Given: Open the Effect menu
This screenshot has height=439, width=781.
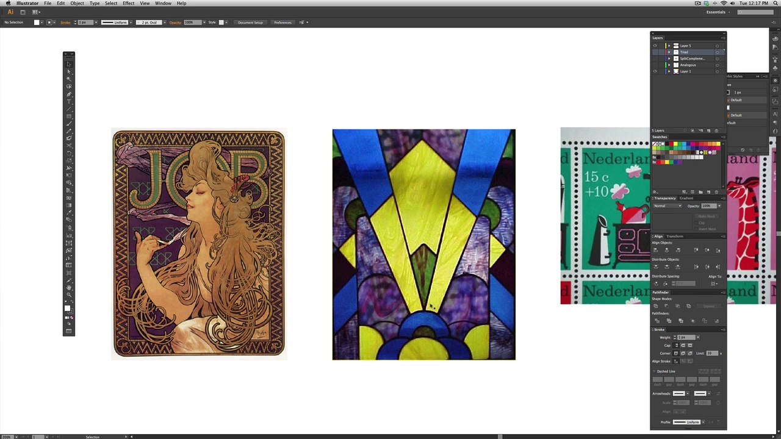Looking at the screenshot, I should pos(128,4).
